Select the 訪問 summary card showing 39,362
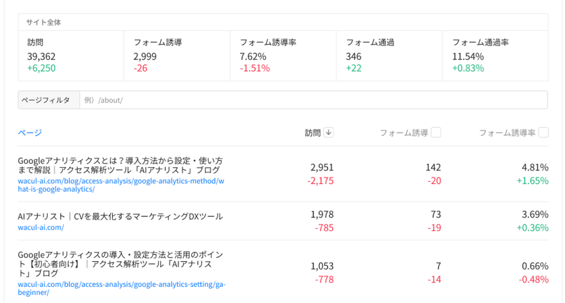 point(71,56)
